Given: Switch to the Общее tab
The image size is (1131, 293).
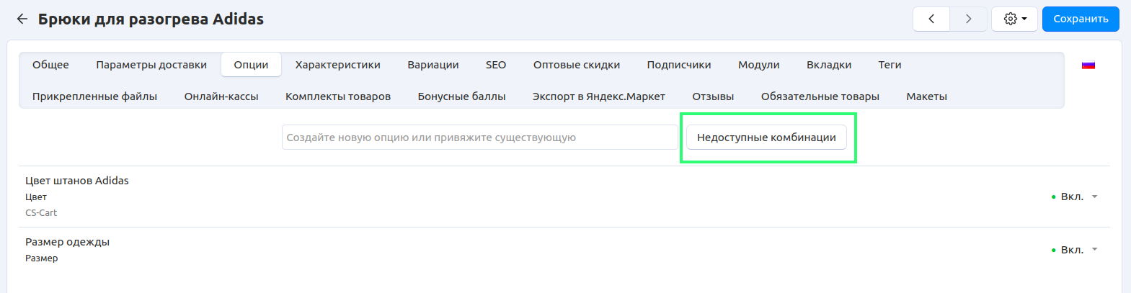Looking at the screenshot, I should tap(50, 65).
